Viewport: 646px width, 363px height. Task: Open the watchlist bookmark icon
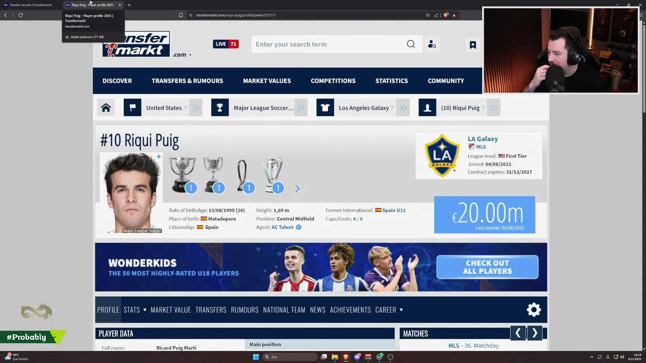pyautogui.click(x=473, y=45)
